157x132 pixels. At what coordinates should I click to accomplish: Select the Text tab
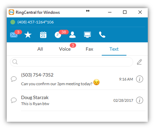click(114, 49)
